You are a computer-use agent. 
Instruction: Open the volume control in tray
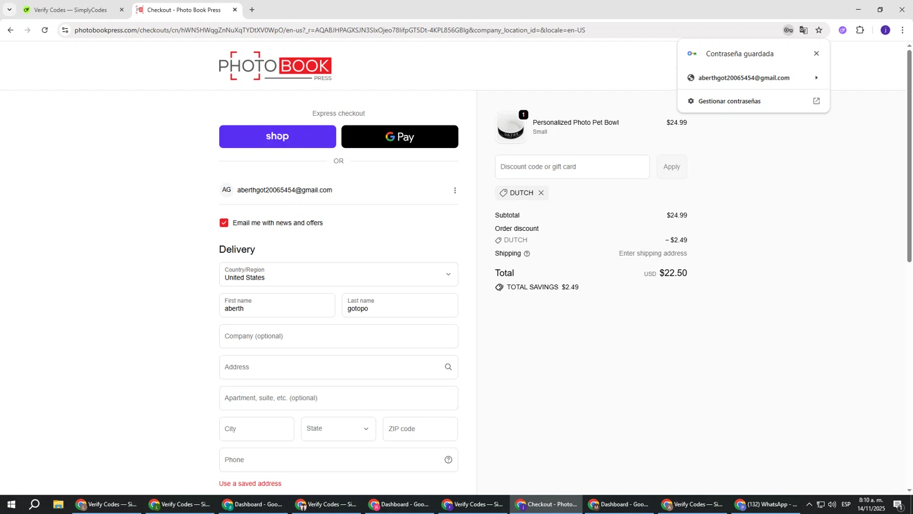click(x=832, y=504)
